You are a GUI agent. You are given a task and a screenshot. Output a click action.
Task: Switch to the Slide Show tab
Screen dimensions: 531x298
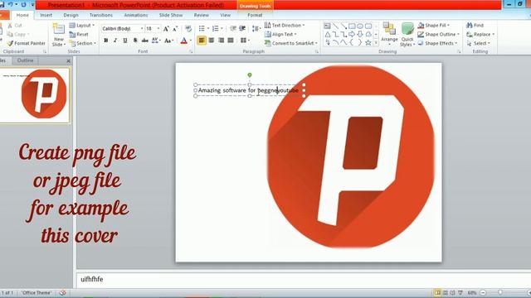click(171, 15)
